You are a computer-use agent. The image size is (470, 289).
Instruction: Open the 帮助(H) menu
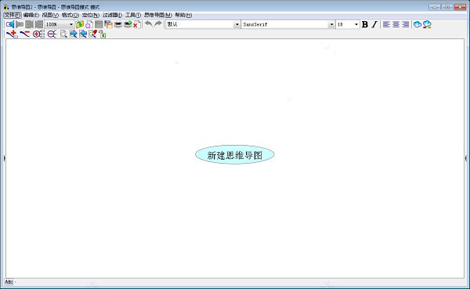pos(183,15)
